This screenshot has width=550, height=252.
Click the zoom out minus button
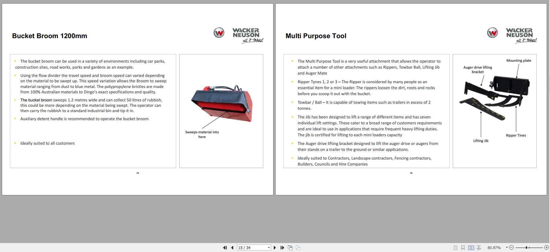[x=511, y=248]
